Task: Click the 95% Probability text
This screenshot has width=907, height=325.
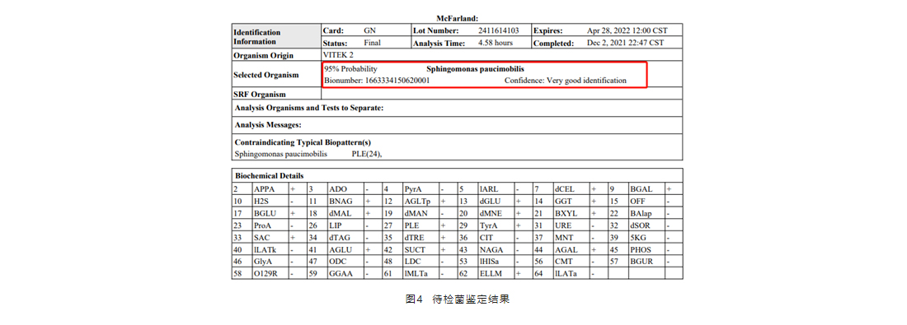Action: tap(350, 68)
